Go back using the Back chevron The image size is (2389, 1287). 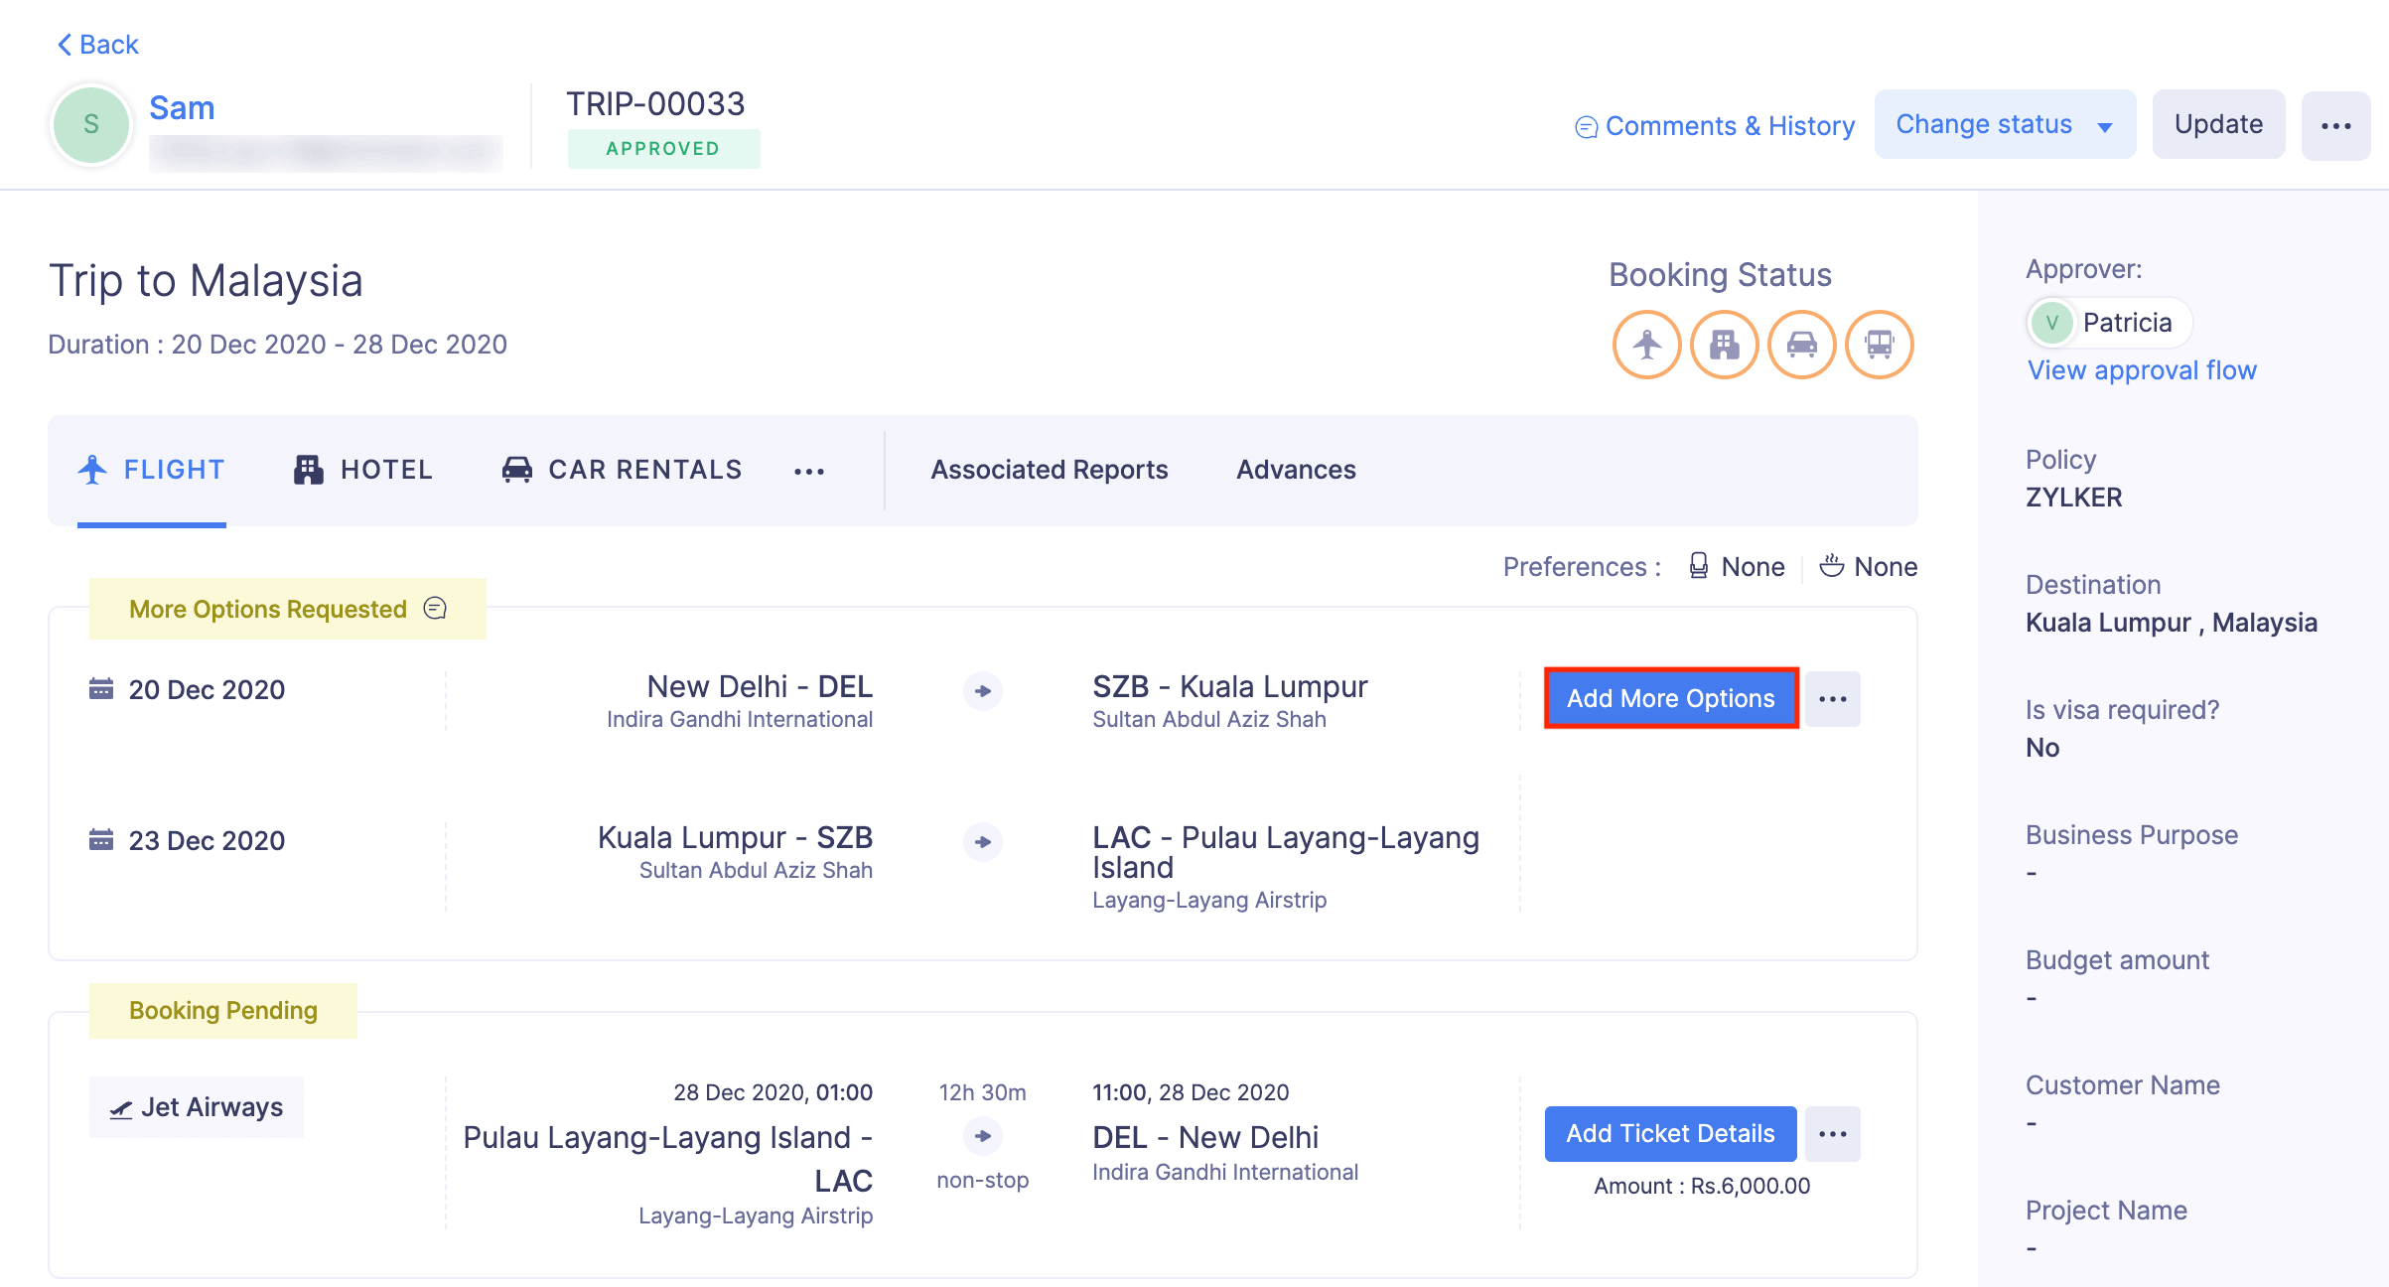click(97, 45)
